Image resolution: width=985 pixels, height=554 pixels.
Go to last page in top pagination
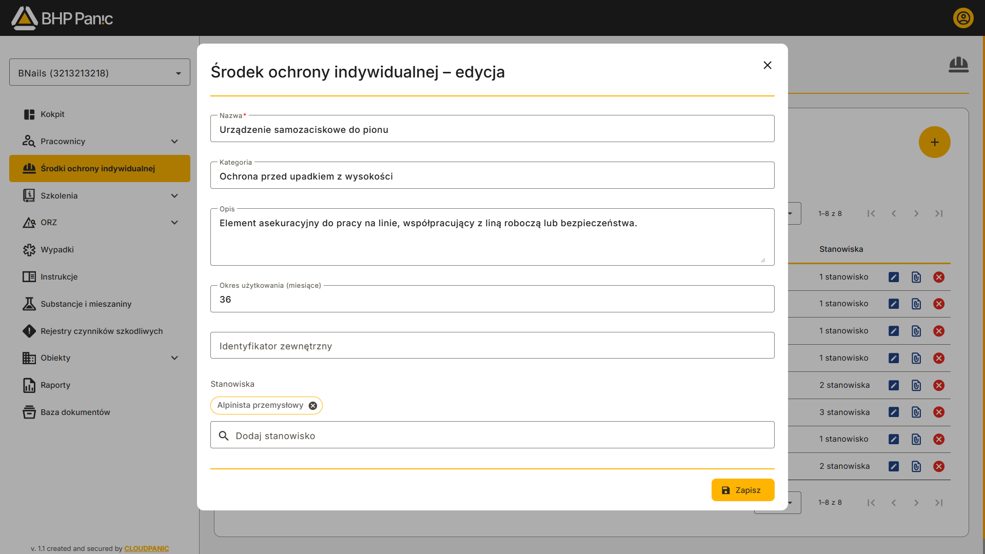click(x=939, y=213)
